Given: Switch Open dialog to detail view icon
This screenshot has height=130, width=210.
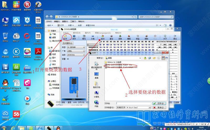Looking at the screenshot, I should click(x=167, y=58).
